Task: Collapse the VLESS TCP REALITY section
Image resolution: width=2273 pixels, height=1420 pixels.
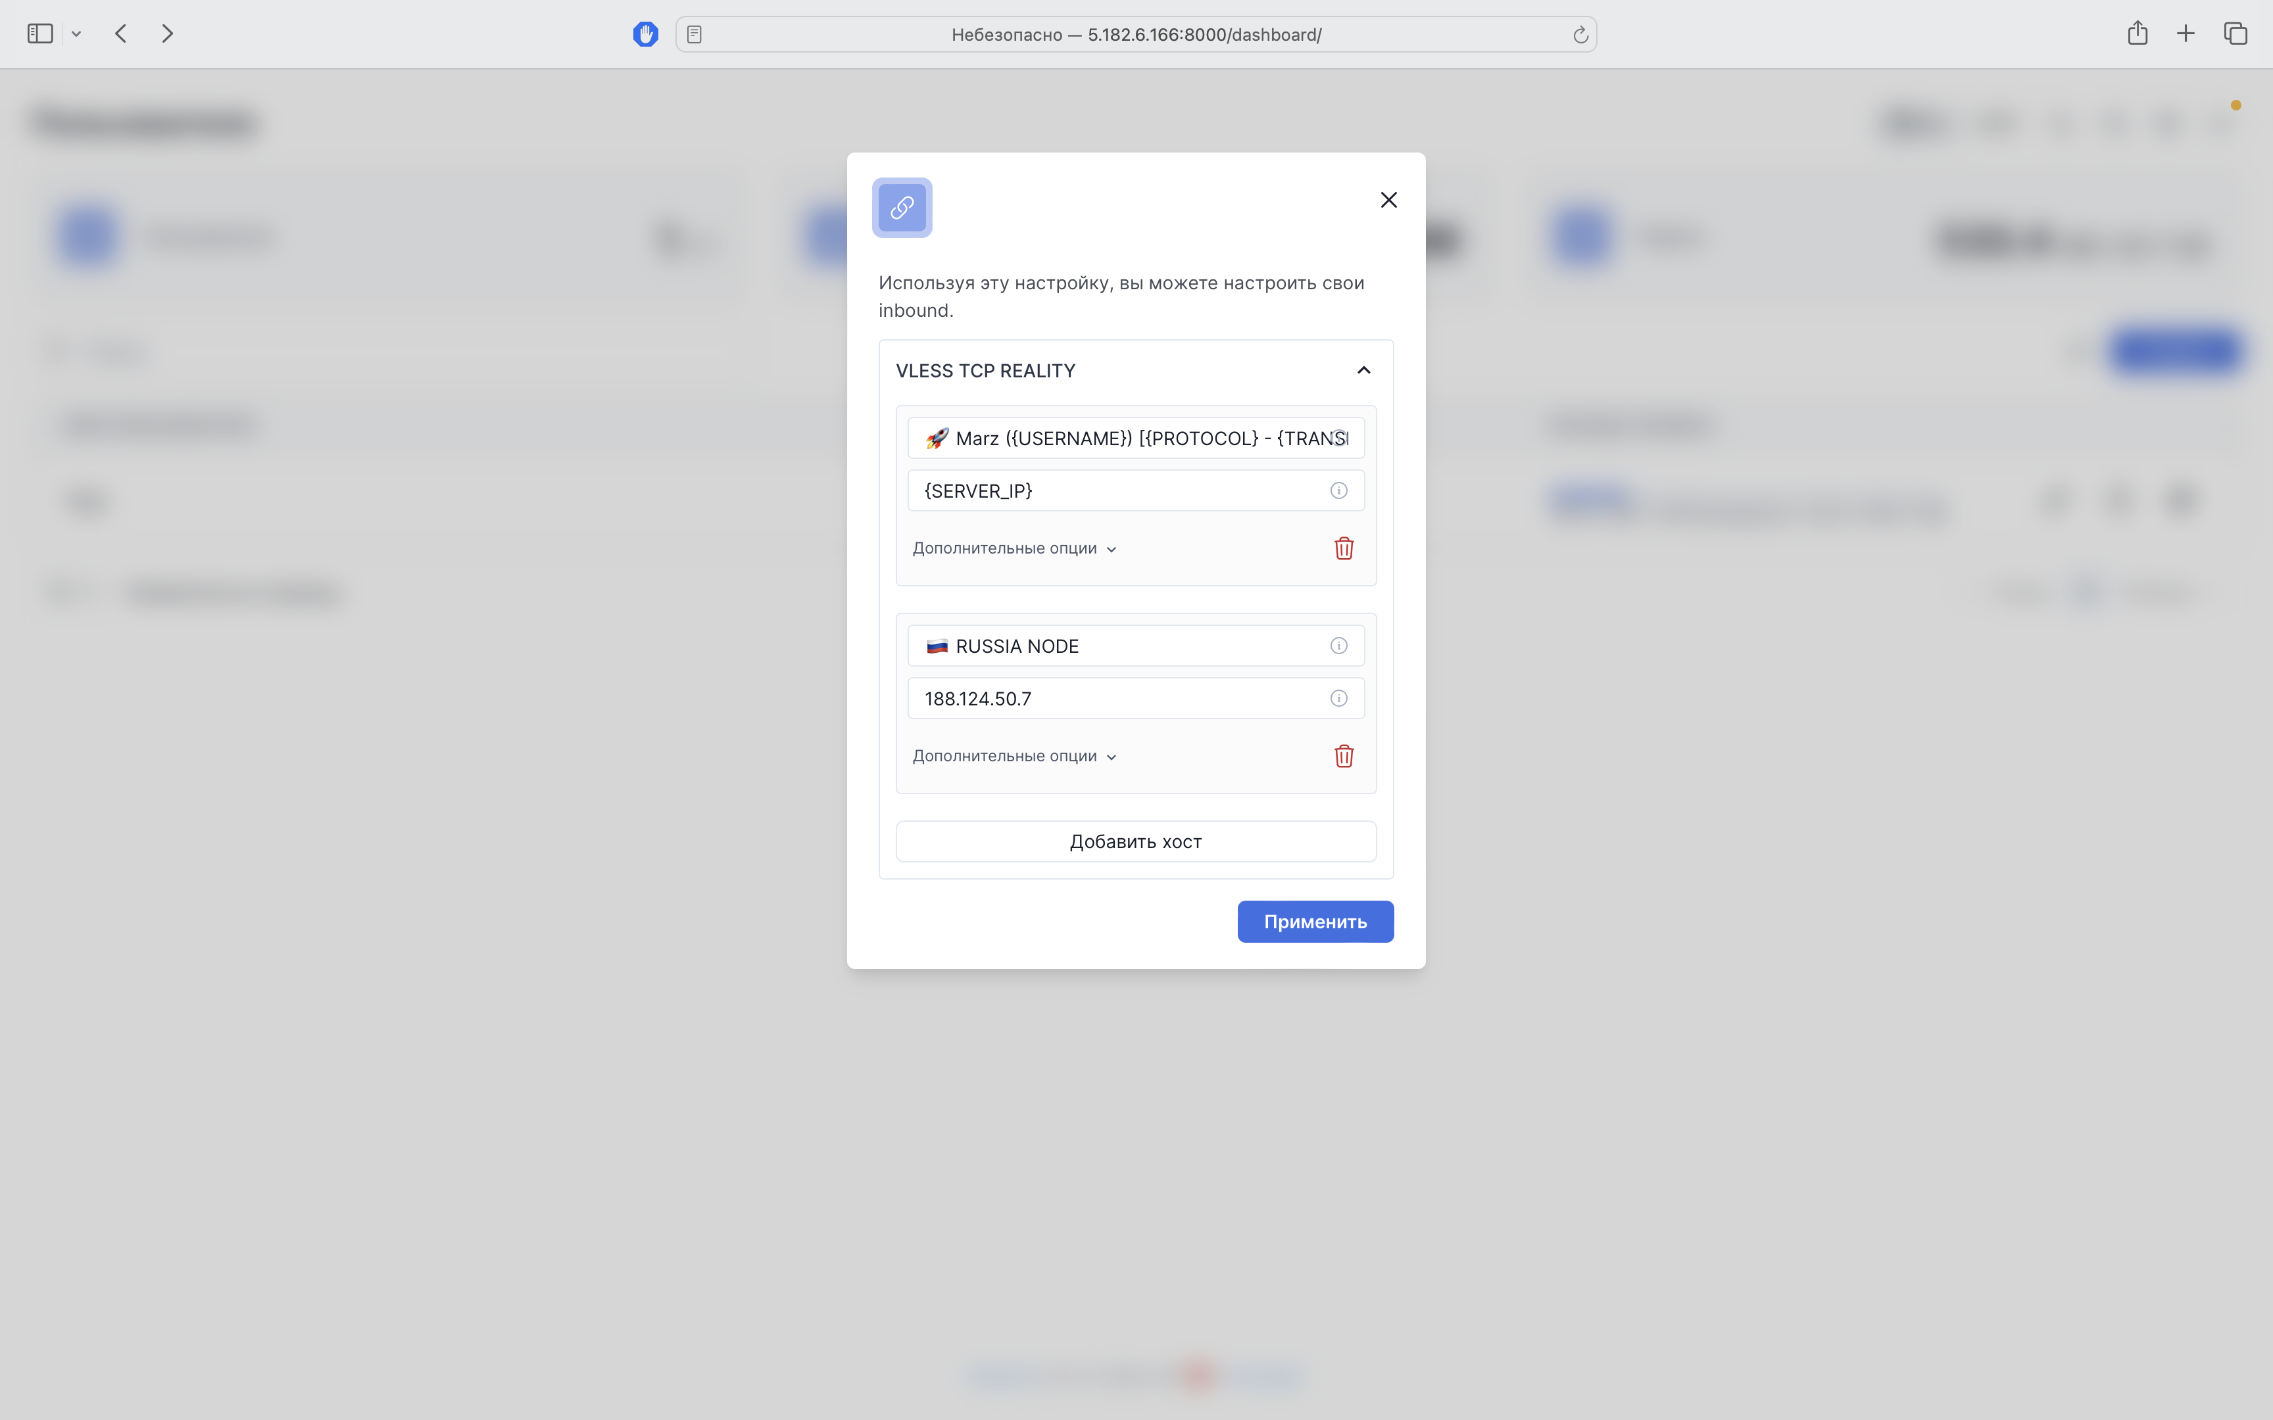Action: (1363, 370)
